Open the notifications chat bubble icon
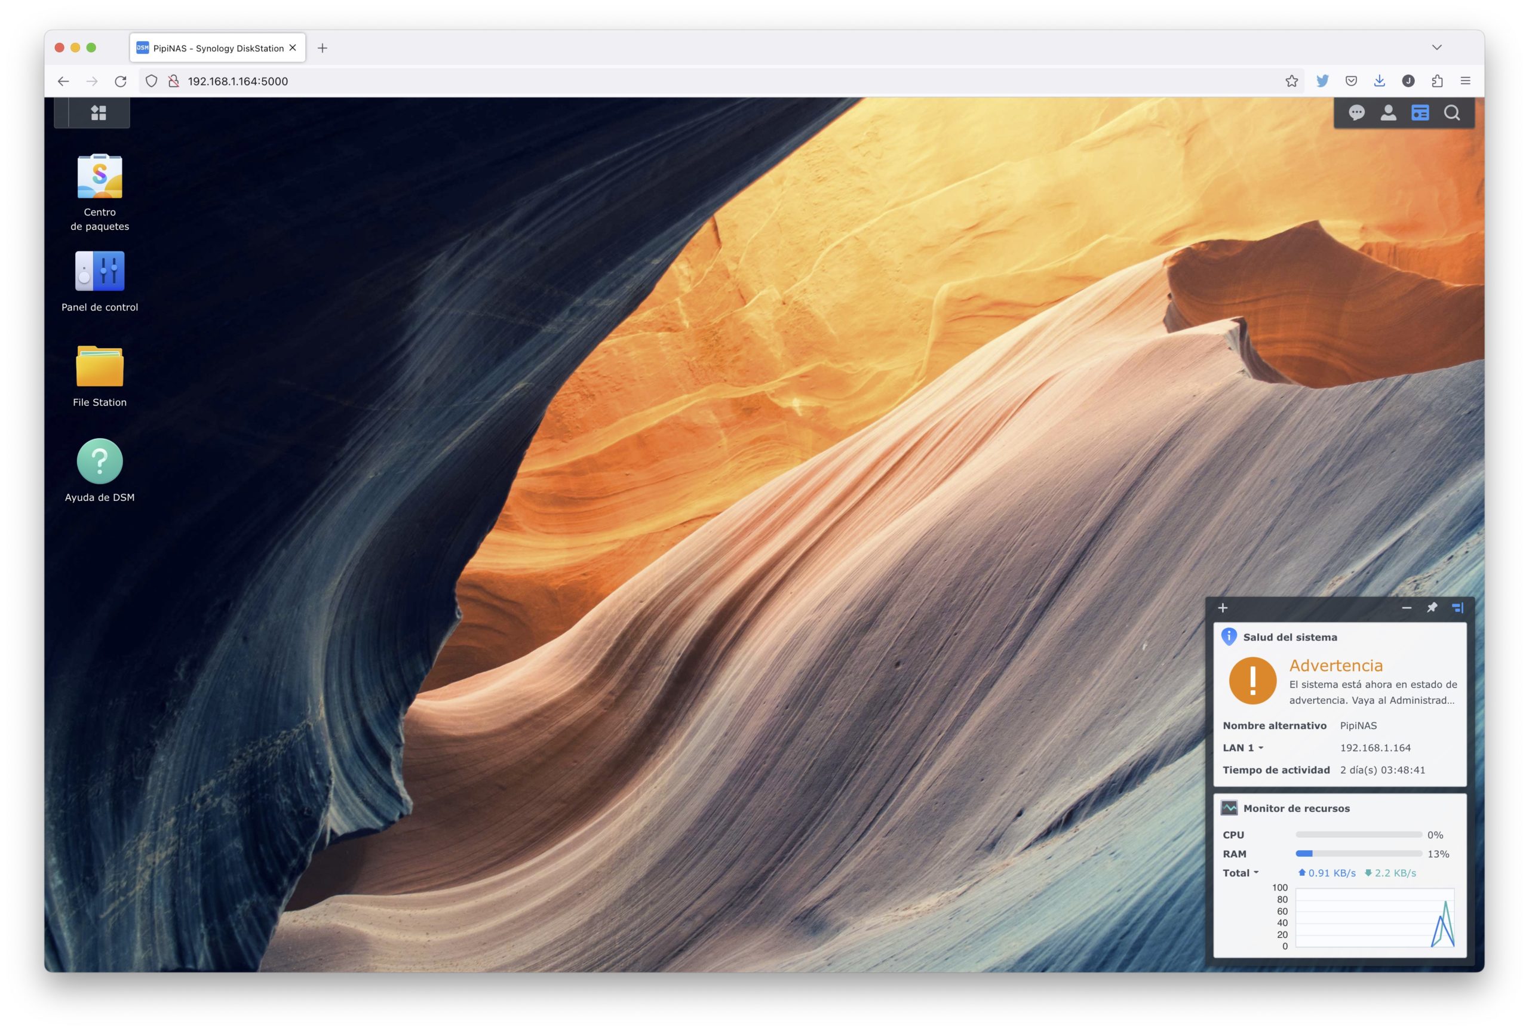Image resolution: width=1529 pixels, height=1031 pixels. point(1356,113)
